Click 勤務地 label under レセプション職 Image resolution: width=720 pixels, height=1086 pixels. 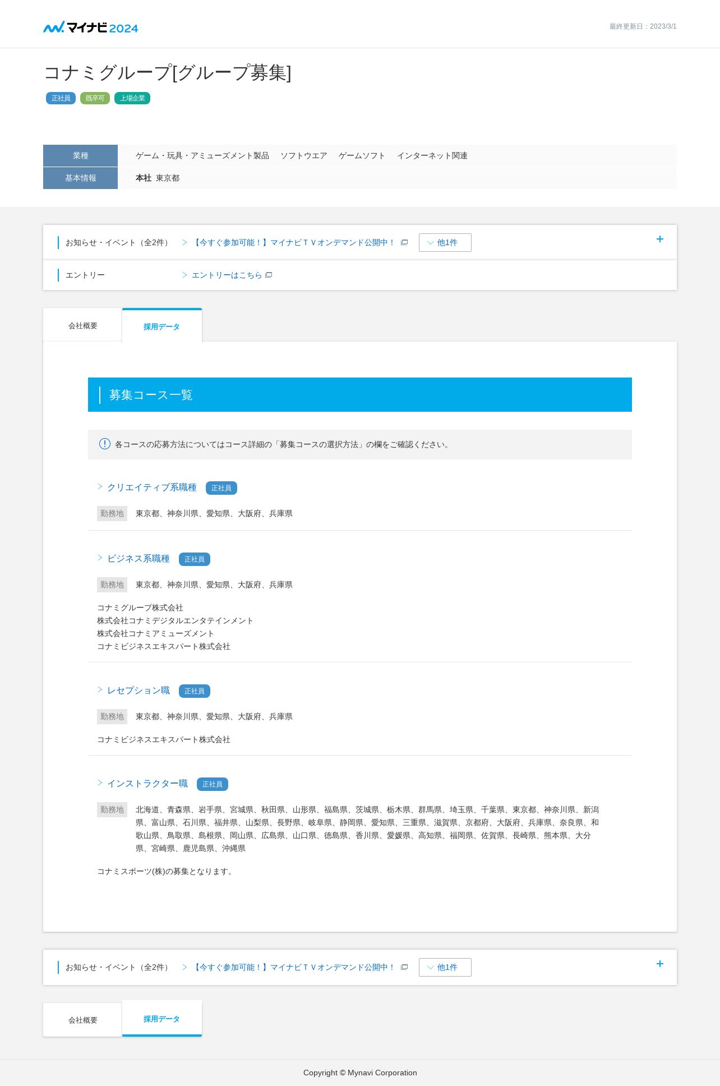pos(112,716)
